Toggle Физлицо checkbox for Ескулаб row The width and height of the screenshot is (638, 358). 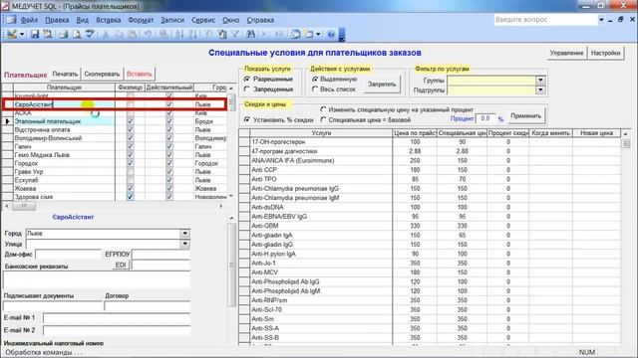(x=131, y=180)
